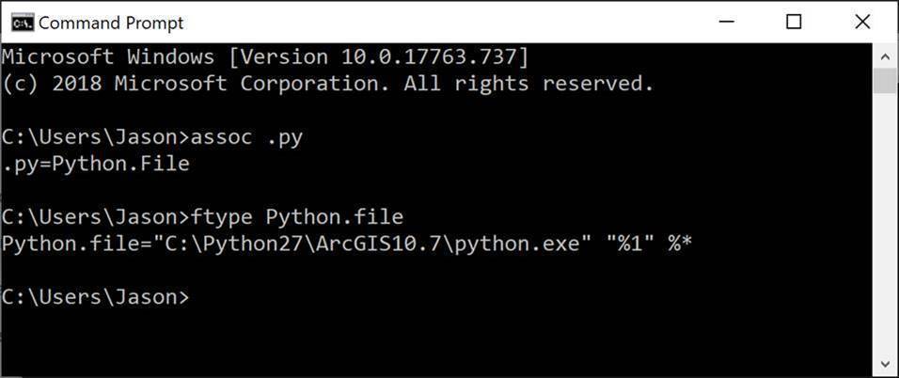Click the empty scrollbar track below thumb
899x378 pixels.
885,223
